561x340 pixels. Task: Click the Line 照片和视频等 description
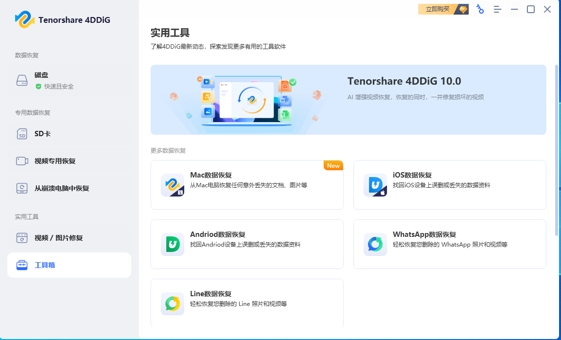pos(238,304)
